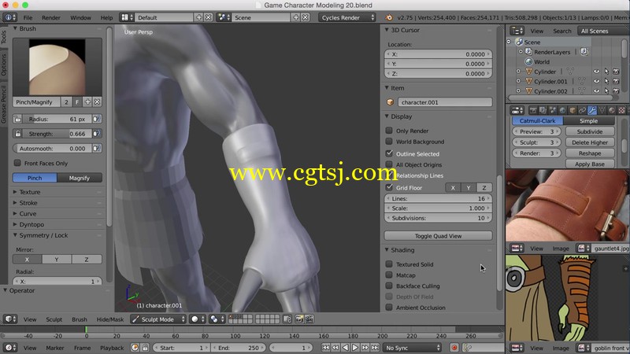Open the Texture checker tab in Properties
The height and width of the screenshot is (354, 630).
(621, 110)
